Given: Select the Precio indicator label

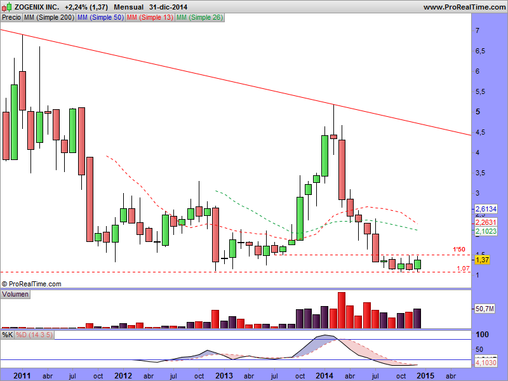Looking at the screenshot, I should tap(11, 18).
